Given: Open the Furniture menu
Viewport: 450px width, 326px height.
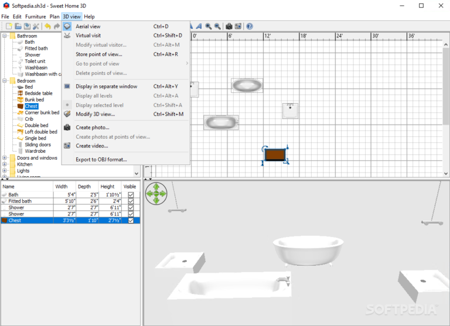Looking at the screenshot, I should pos(35,16).
